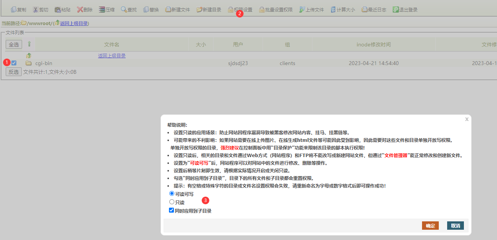Click the green up-arrow folder icon in file list
The image size is (497, 240).
[x=29, y=56]
